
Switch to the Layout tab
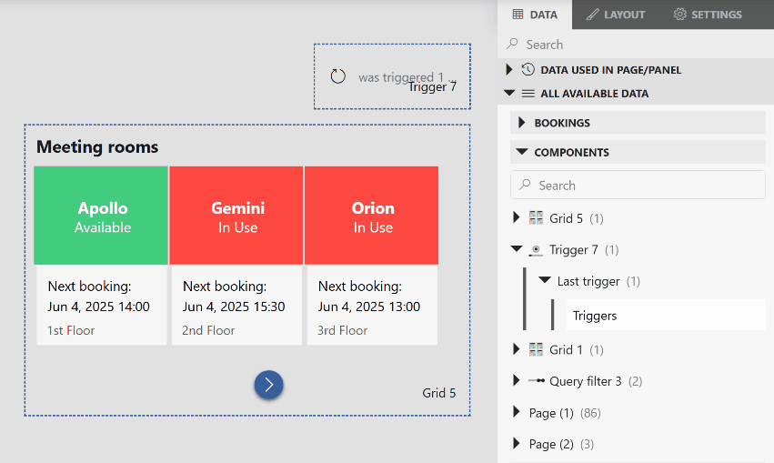tap(616, 15)
